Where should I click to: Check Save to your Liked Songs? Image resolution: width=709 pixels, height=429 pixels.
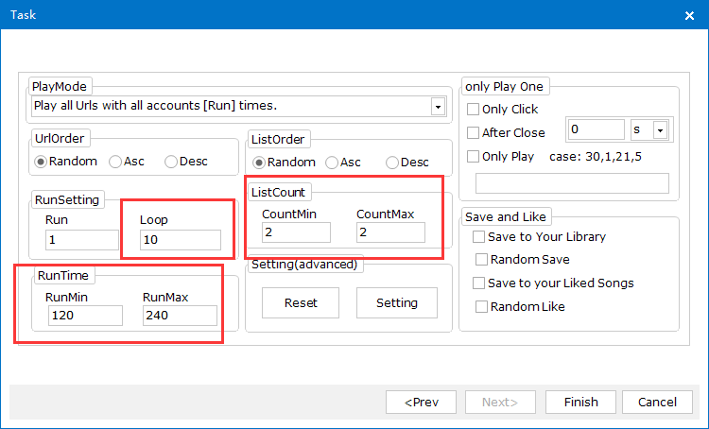479,283
